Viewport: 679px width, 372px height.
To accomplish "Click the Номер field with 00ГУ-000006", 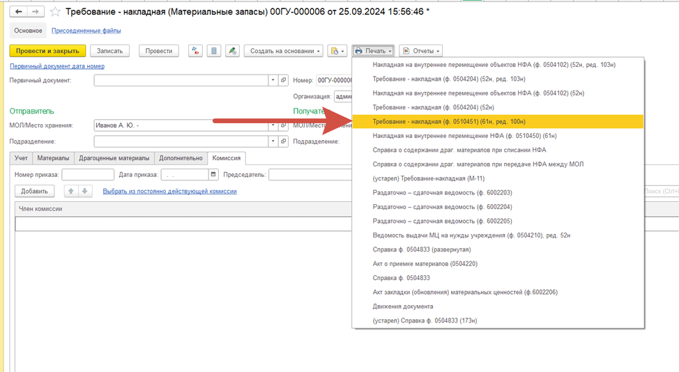I will 334,80.
